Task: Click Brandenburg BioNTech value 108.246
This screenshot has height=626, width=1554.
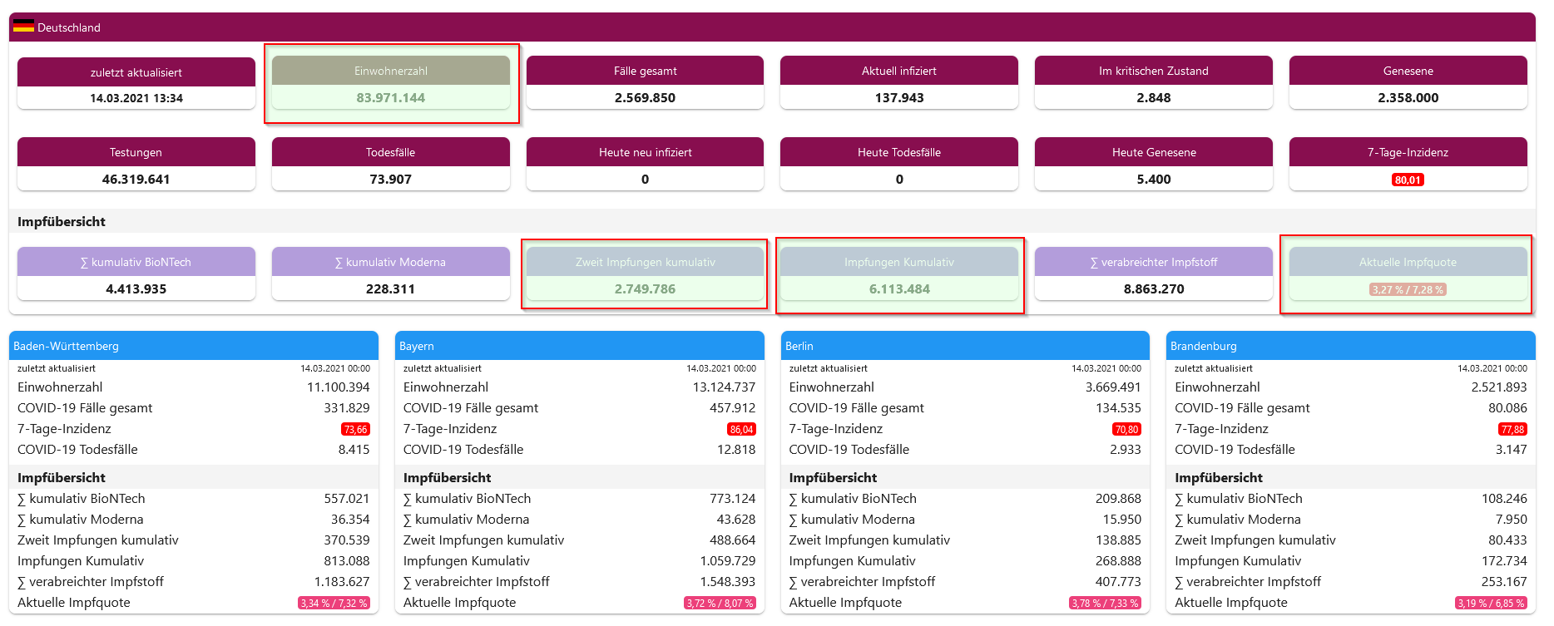Action: pos(1504,499)
